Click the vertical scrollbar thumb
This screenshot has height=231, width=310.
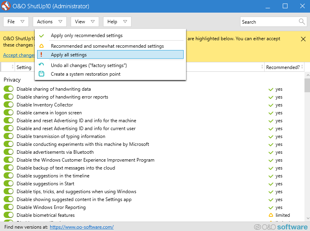click(307, 85)
